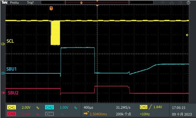Click the SBU1 waveform label
Viewport: 196px width, 118px height.
[x=12, y=69]
